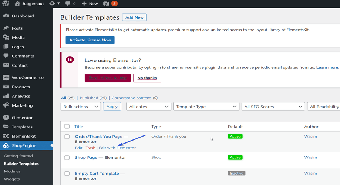
Task: Click the Add New button
Action: [x=134, y=17]
